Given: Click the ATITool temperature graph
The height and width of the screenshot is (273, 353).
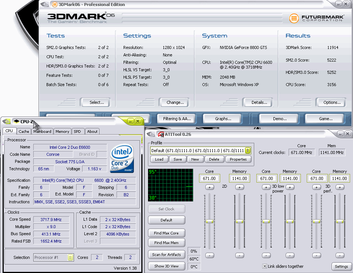Looking at the screenshot, I should (x=171, y=185).
